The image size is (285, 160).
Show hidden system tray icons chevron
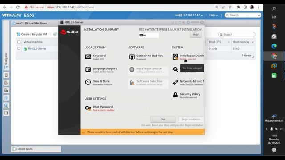[266, 129]
